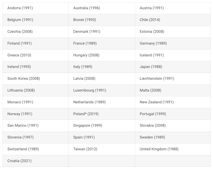
Task: Click the Liechtenstein (1991) cell
Action: pos(157,78)
